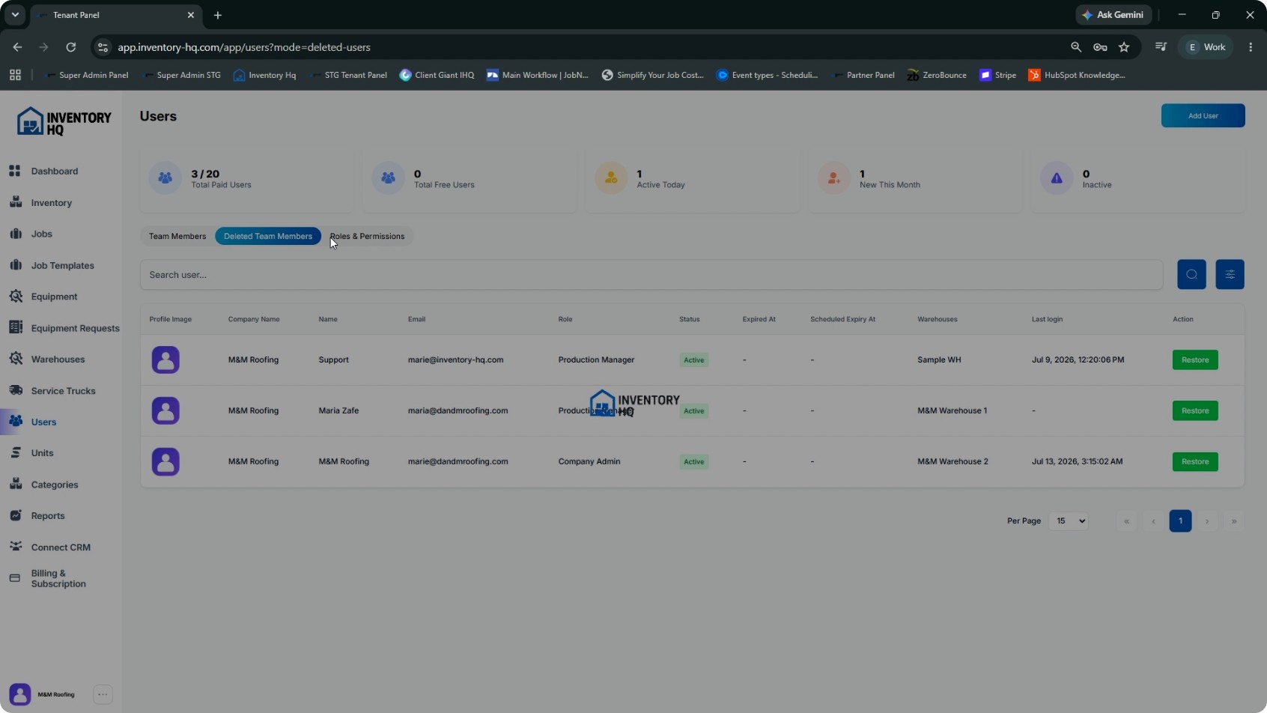Click email maria@dandmroofing.com
The image size is (1267, 713).
click(458, 411)
